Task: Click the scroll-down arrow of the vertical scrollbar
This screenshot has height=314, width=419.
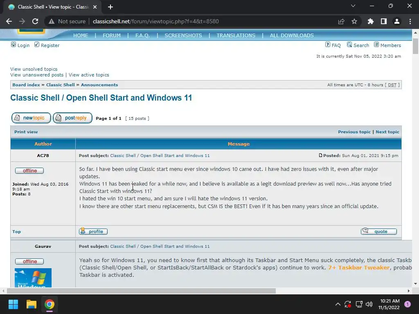Action: pyautogui.click(x=416, y=284)
